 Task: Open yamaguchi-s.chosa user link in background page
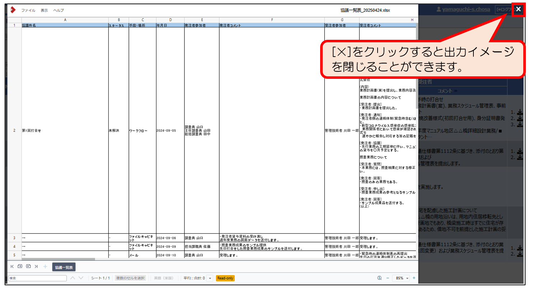(466, 9)
